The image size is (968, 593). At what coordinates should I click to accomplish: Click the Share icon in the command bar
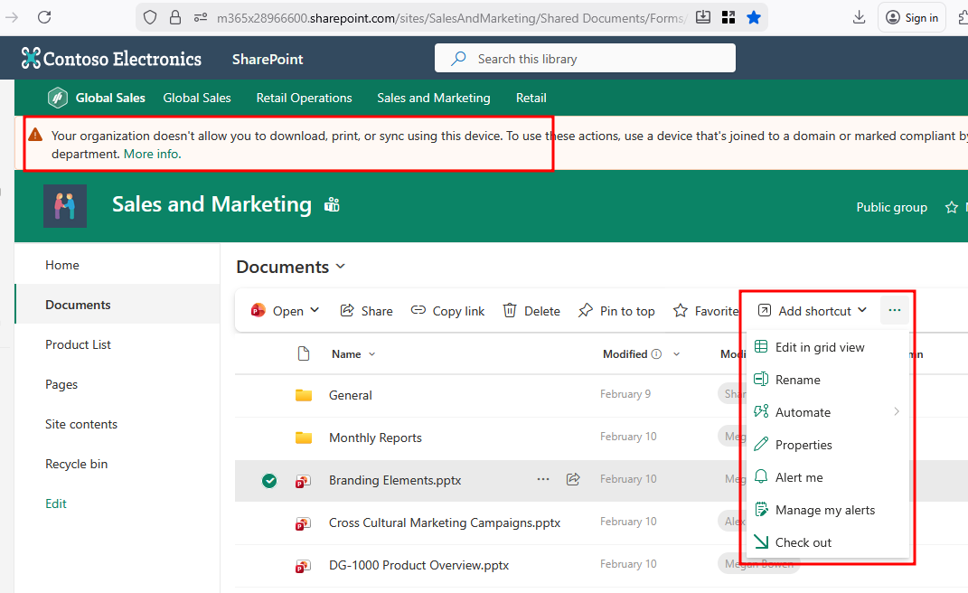pyautogui.click(x=347, y=311)
